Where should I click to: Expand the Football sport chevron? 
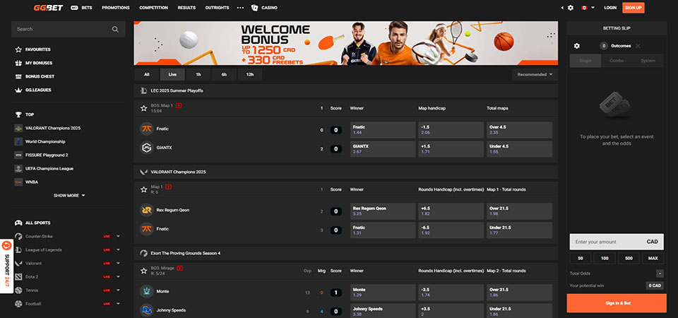point(118,304)
